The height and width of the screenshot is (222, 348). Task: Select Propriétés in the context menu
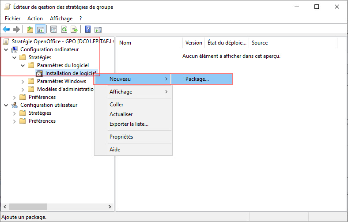(x=121, y=137)
